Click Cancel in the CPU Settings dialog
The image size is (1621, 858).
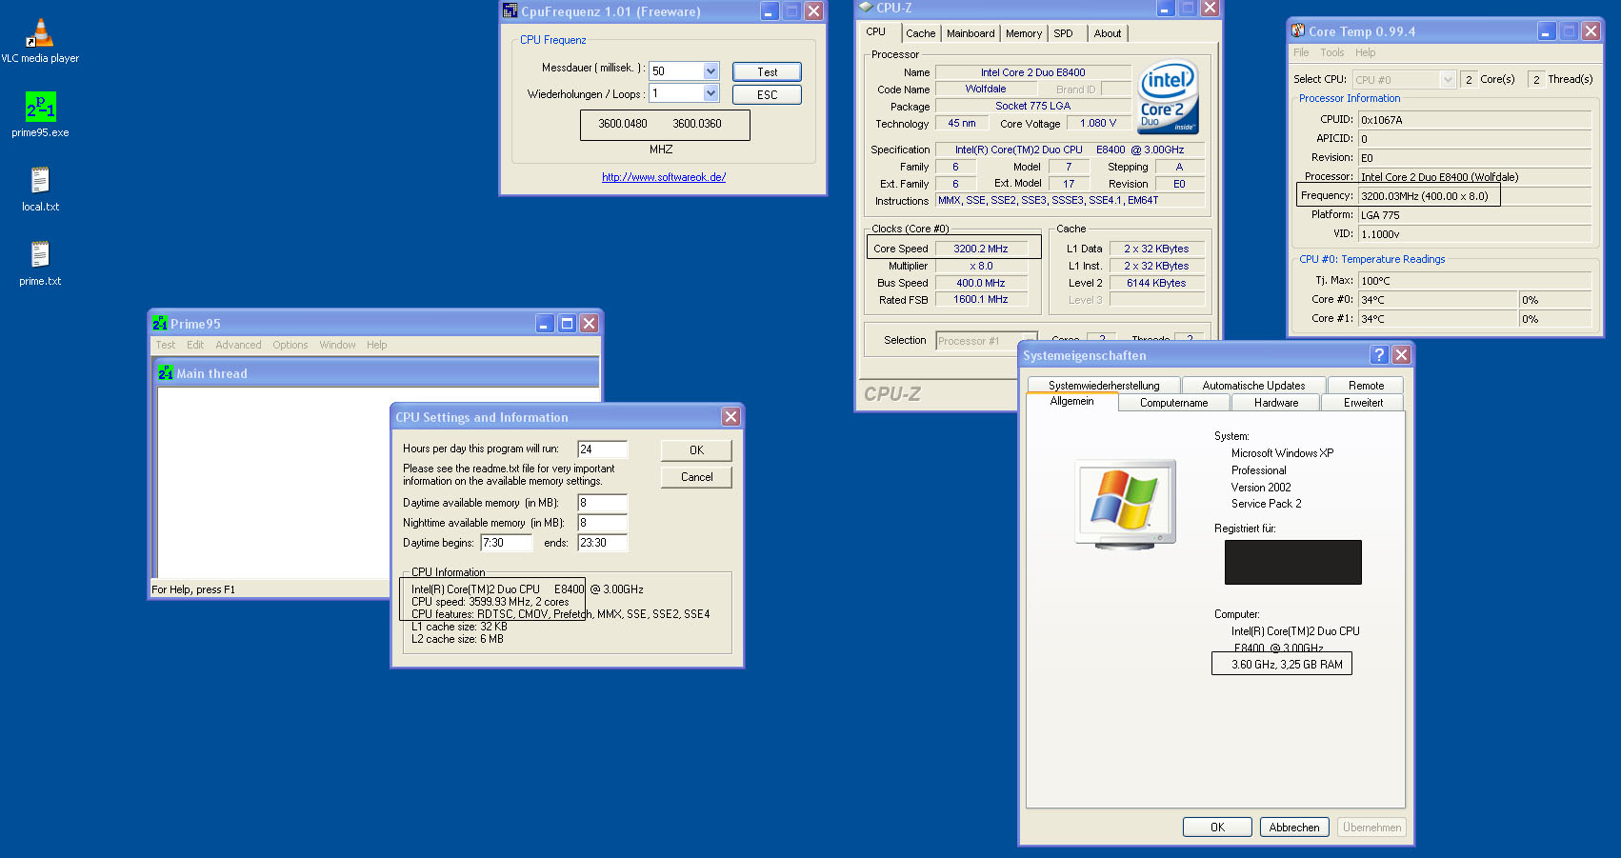(x=696, y=477)
